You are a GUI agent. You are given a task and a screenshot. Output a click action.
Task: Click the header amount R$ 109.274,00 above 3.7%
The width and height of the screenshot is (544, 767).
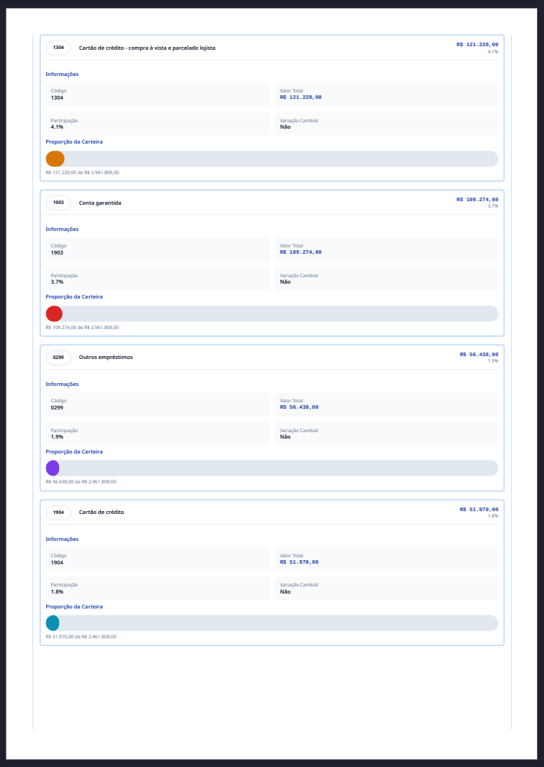tap(477, 200)
